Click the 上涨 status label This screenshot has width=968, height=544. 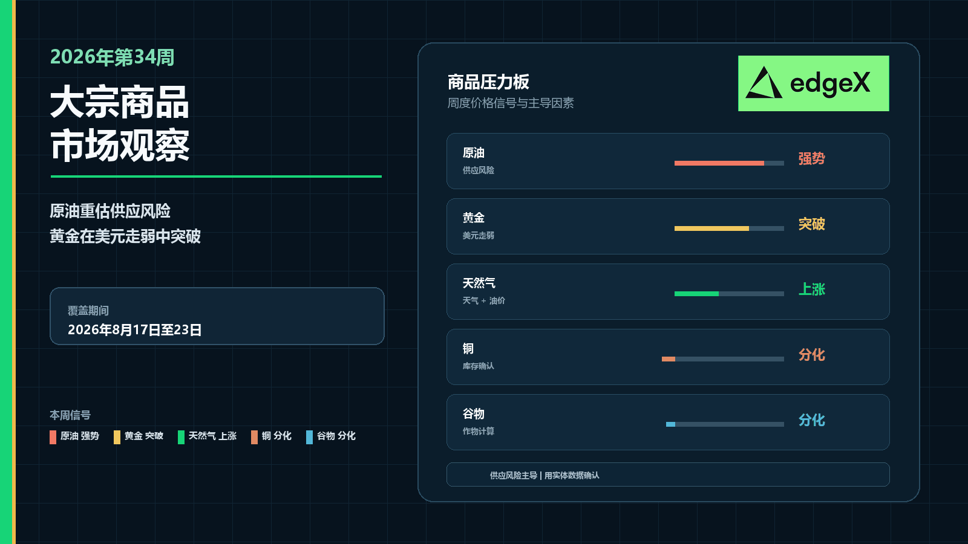(x=811, y=290)
